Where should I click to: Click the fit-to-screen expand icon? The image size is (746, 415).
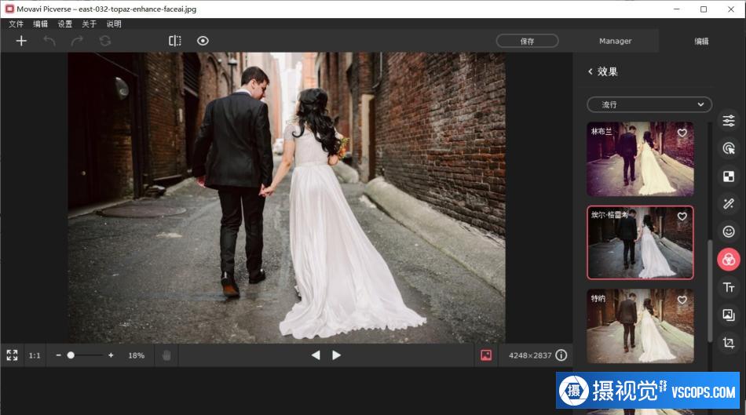pos(12,355)
